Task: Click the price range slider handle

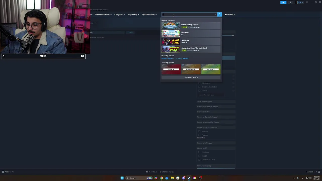Action: [x=233, y=36]
